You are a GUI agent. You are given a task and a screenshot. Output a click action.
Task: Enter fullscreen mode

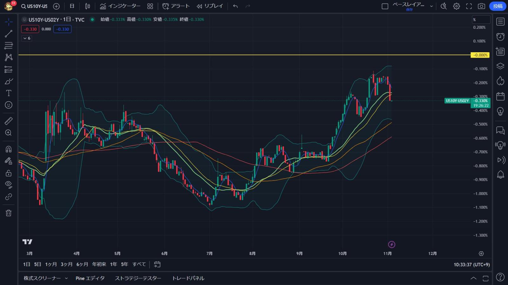tap(469, 6)
